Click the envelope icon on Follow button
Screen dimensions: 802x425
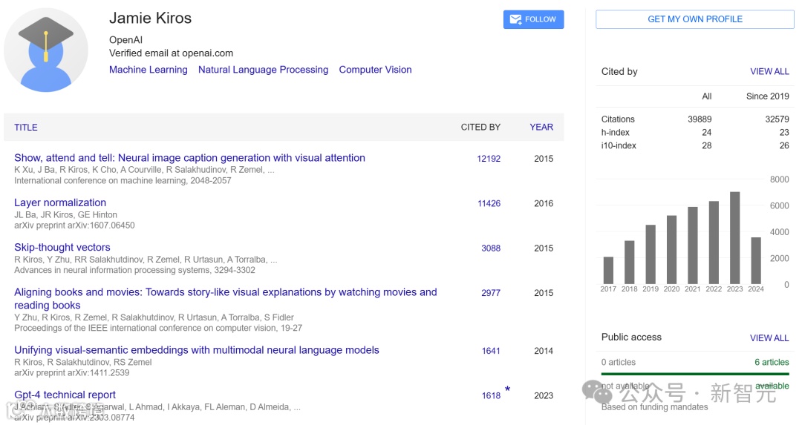[x=514, y=19]
